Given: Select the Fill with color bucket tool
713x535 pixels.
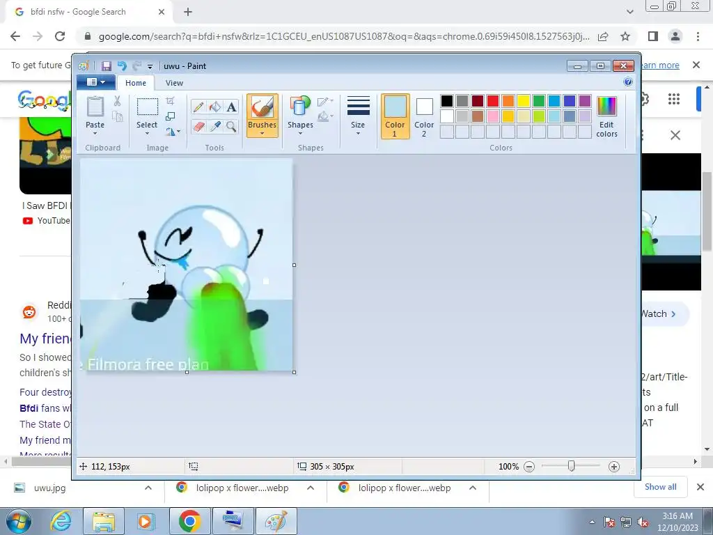Looking at the screenshot, I should (215, 107).
